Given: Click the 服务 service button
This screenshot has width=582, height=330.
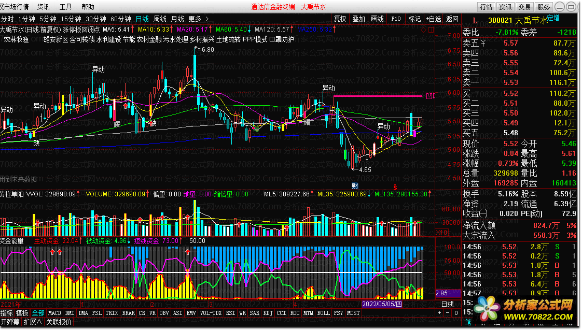Looking at the screenshot, I should (x=544, y=7).
